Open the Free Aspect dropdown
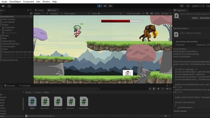The image size is (210, 118). (x=76, y=13)
